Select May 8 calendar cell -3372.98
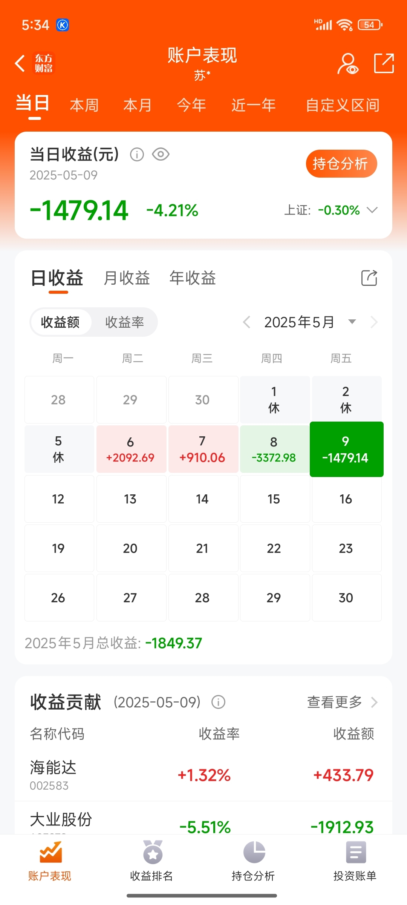Viewport: 407px width, 905px height. (274, 449)
